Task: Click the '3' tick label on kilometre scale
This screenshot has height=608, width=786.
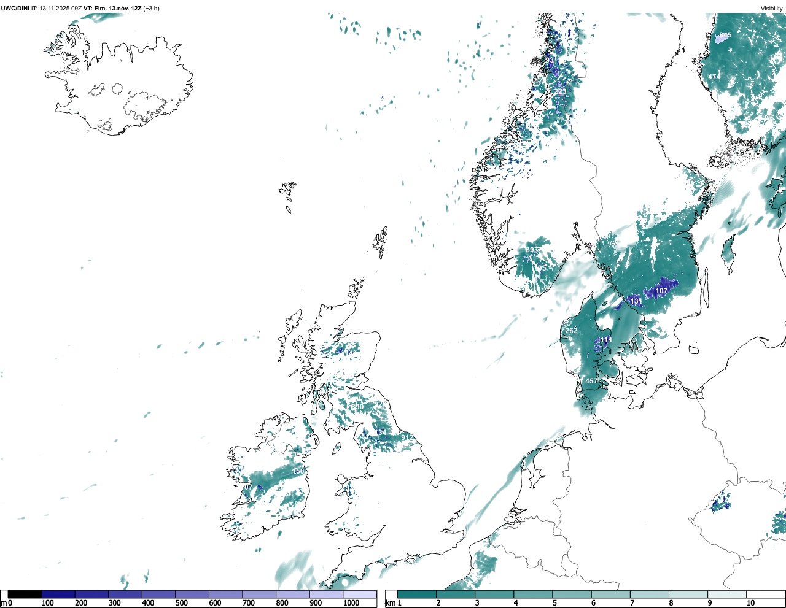Action: 478,603
